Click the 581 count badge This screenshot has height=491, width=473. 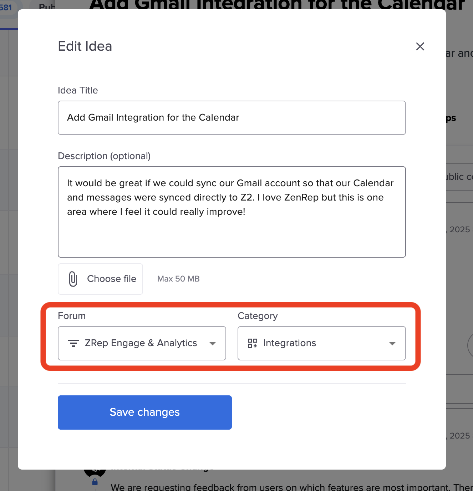point(6,7)
